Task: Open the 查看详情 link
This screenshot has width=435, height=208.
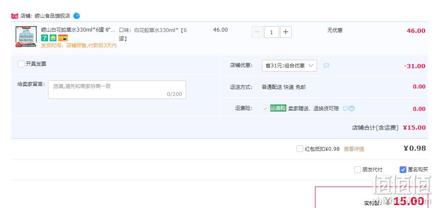Action: (354, 149)
